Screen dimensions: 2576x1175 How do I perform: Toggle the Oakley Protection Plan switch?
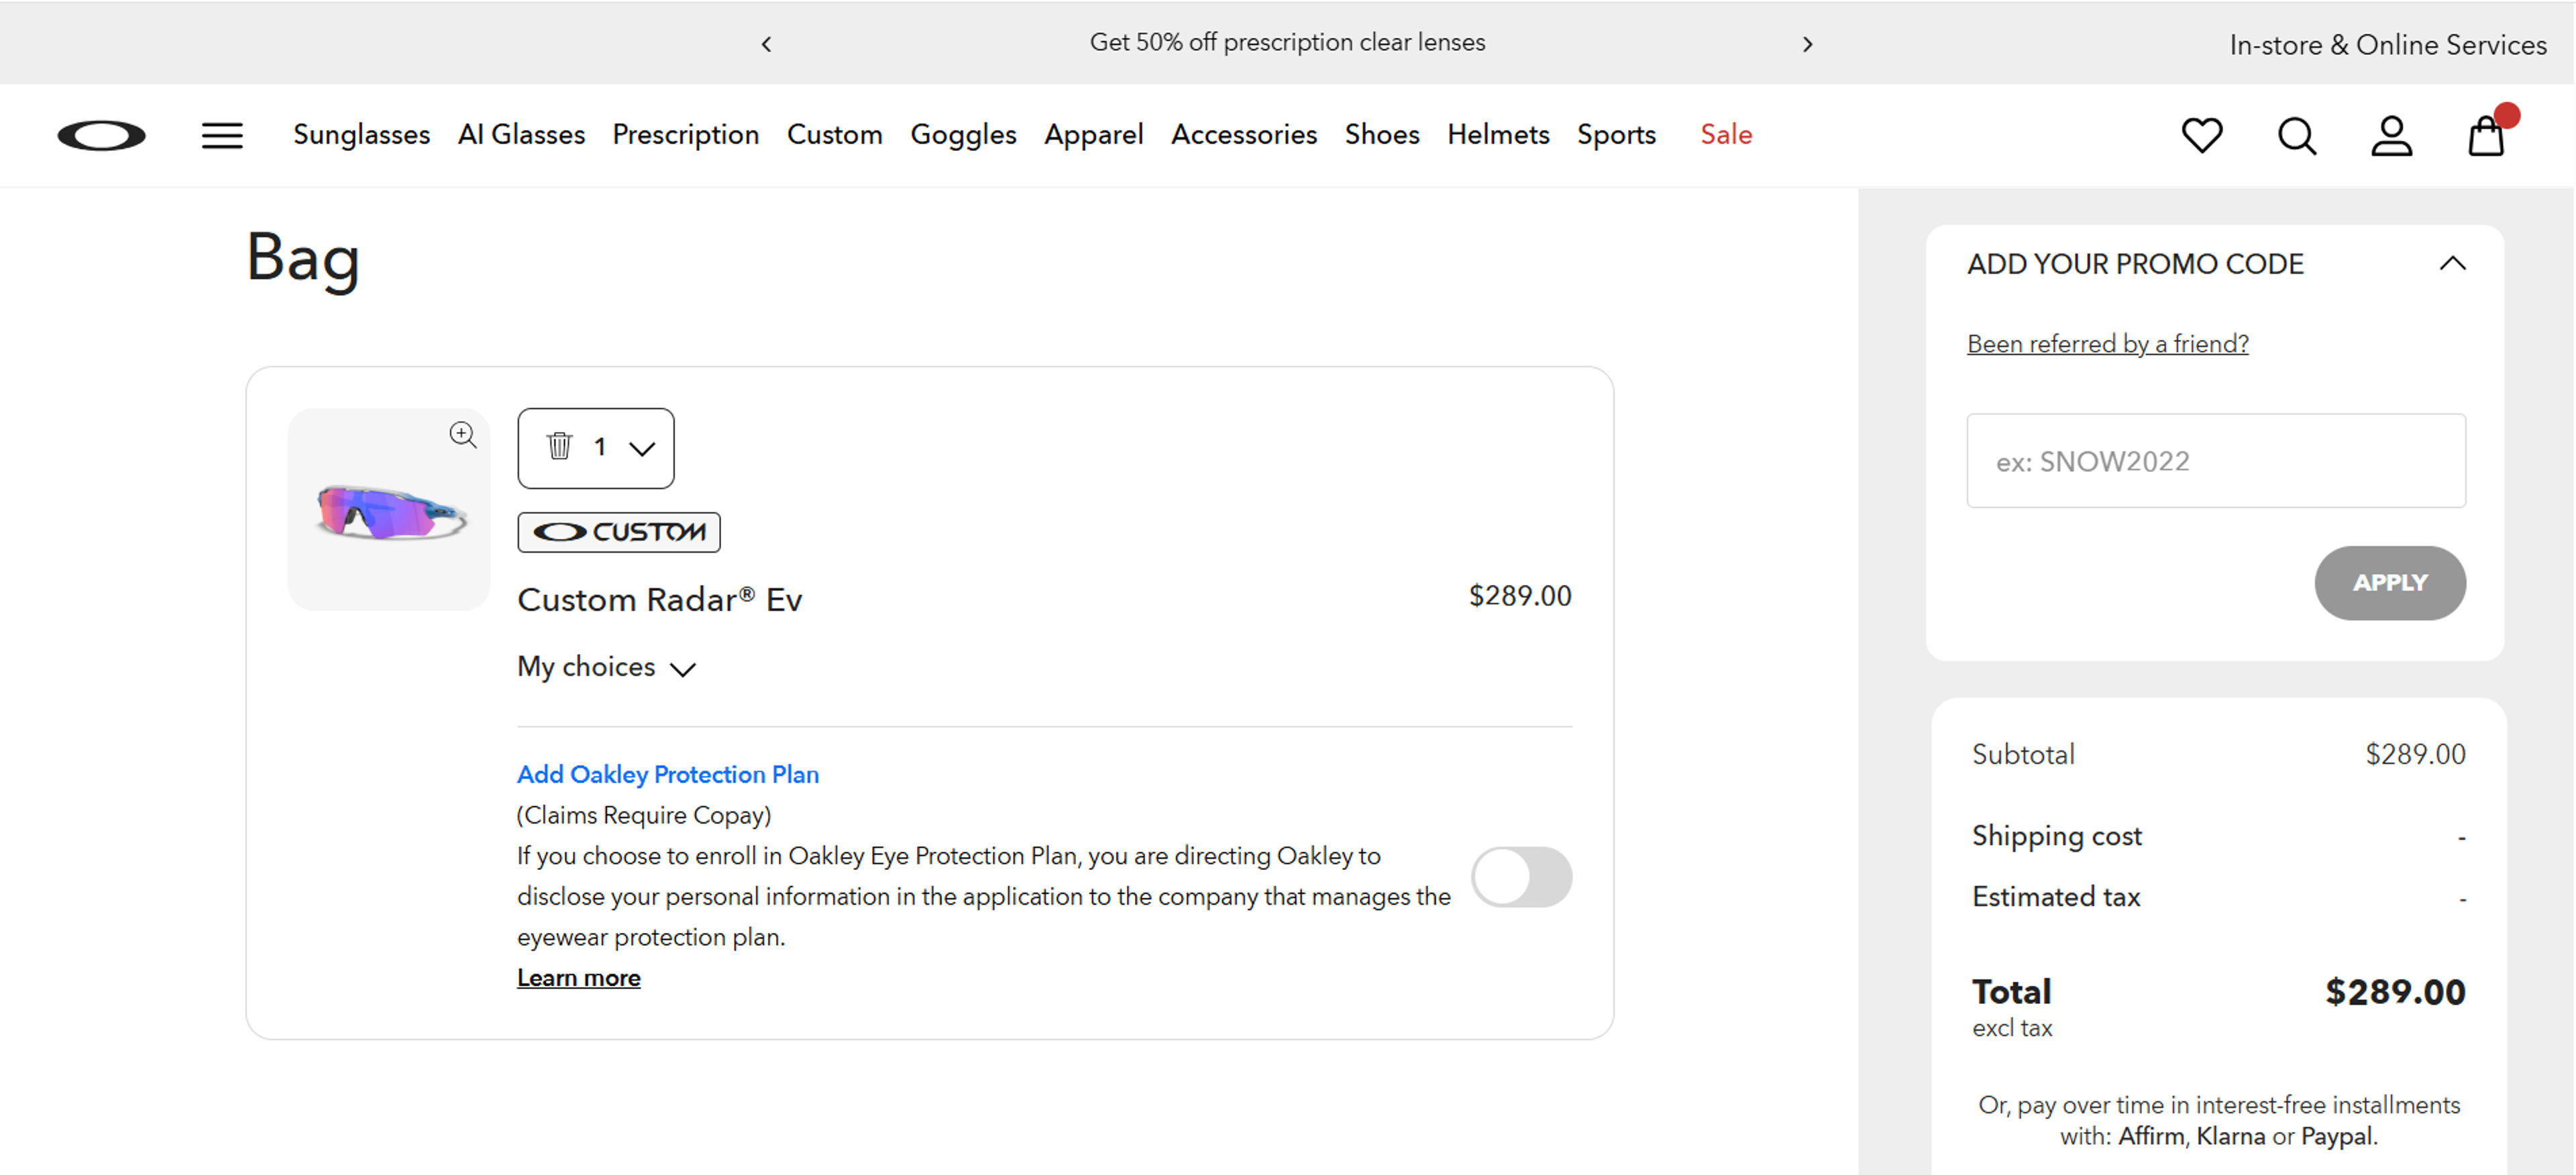click(x=1522, y=877)
